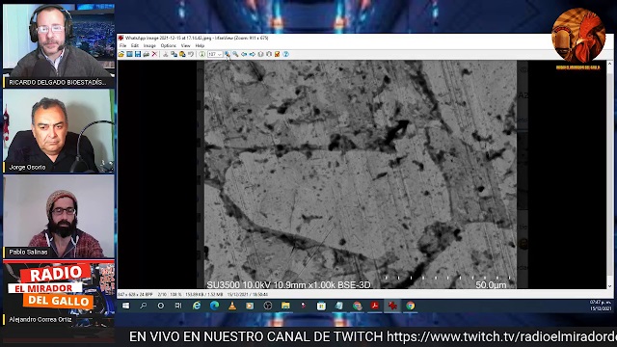
Task: Click the status bar file size '1.32 MB'
Action: (x=215, y=294)
